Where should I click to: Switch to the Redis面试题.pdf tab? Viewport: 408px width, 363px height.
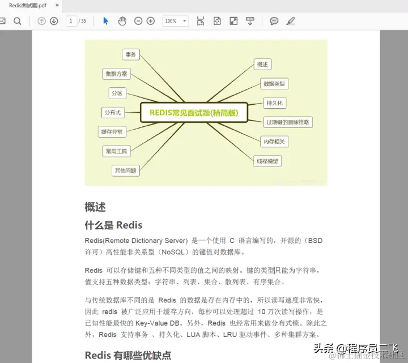click(x=28, y=6)
